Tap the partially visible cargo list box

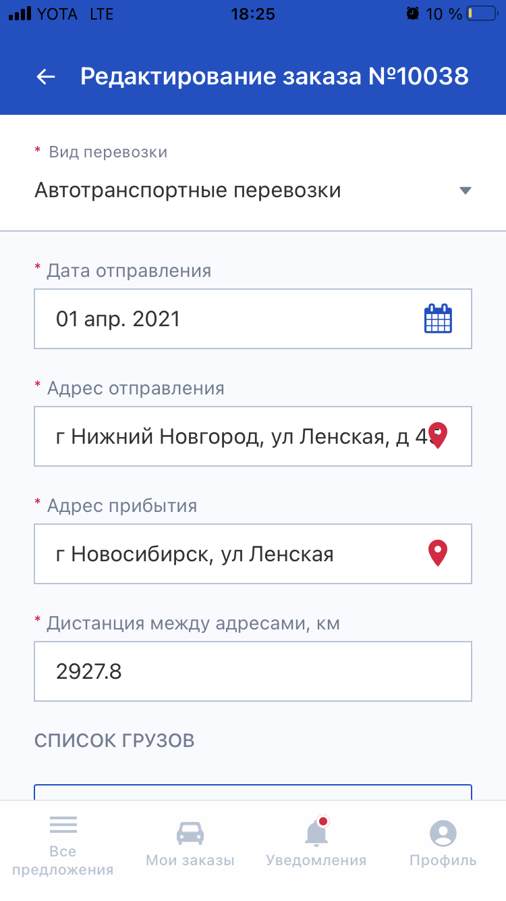[252, 792]
